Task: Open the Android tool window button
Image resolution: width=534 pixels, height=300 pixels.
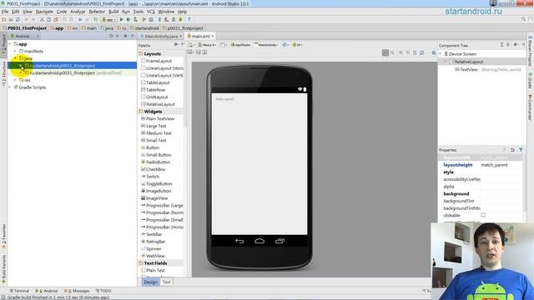Action: pyautogui.click(x=47, y=291)
